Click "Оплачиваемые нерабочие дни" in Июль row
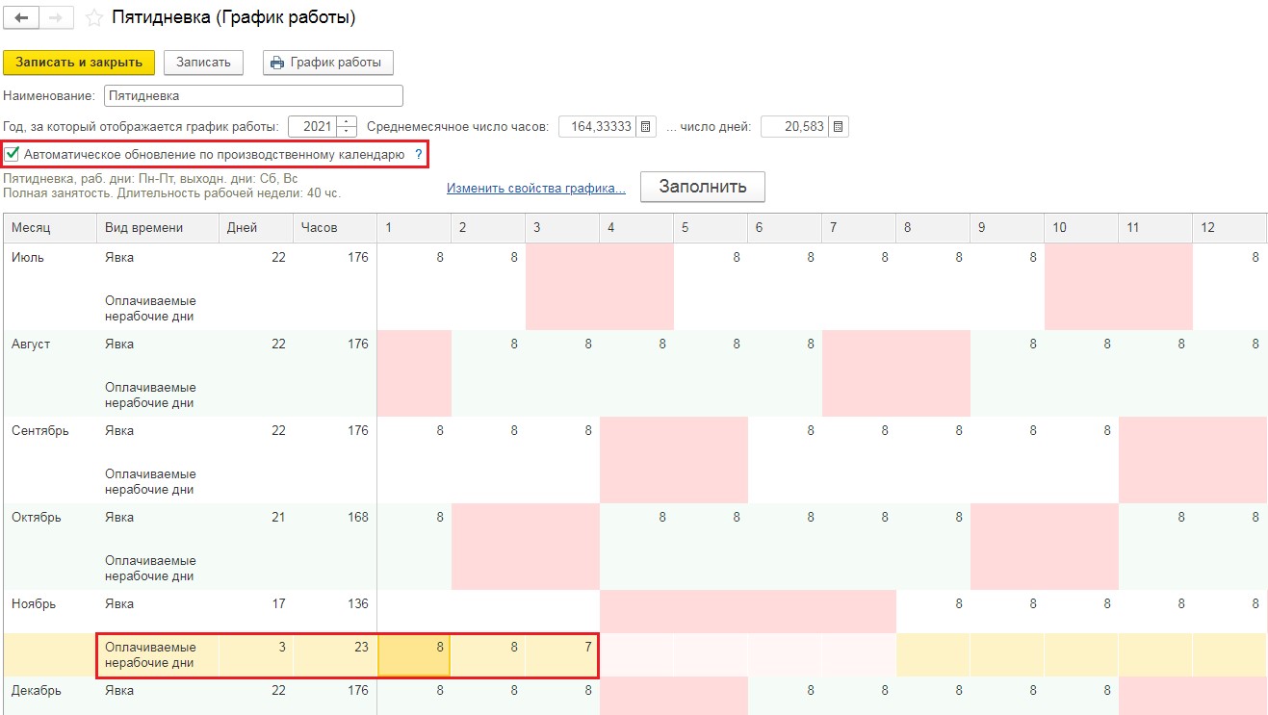 pyautogui.click(x=150, y=308)
